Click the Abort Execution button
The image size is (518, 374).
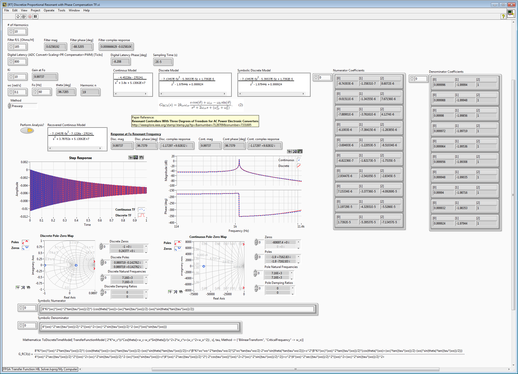[30, 16]
